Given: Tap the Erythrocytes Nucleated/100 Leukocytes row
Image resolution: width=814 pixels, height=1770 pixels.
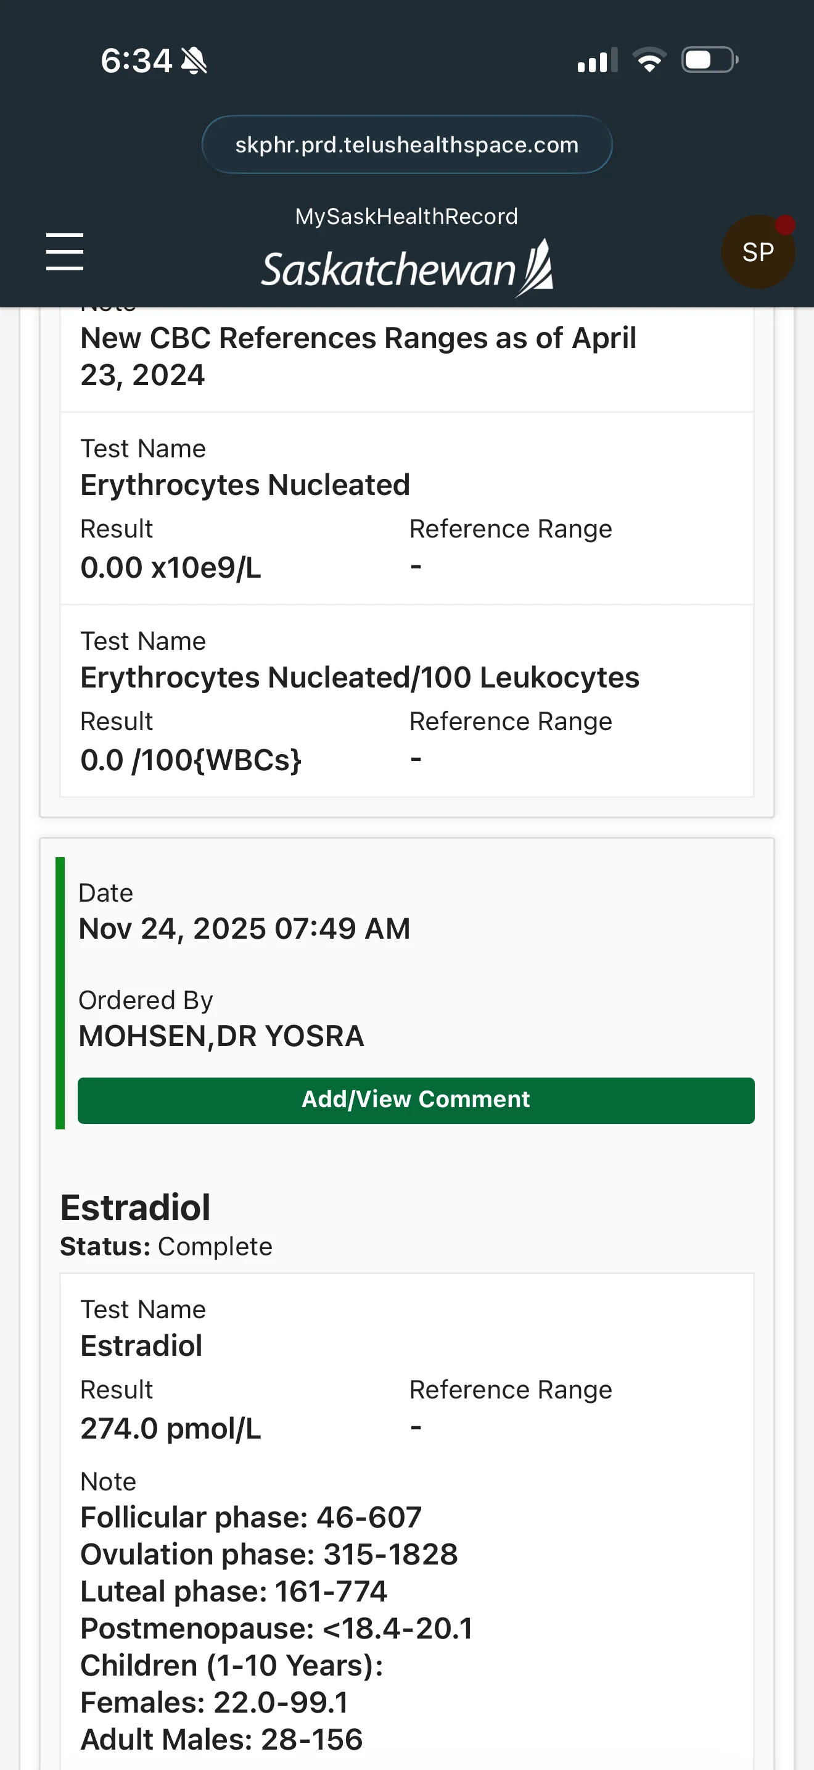Looking at the screenshot, I should coord(407,701).
